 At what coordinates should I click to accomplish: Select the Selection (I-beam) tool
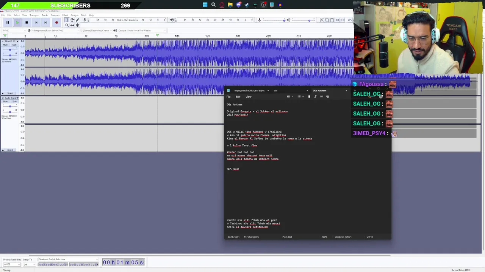point(67,20)
